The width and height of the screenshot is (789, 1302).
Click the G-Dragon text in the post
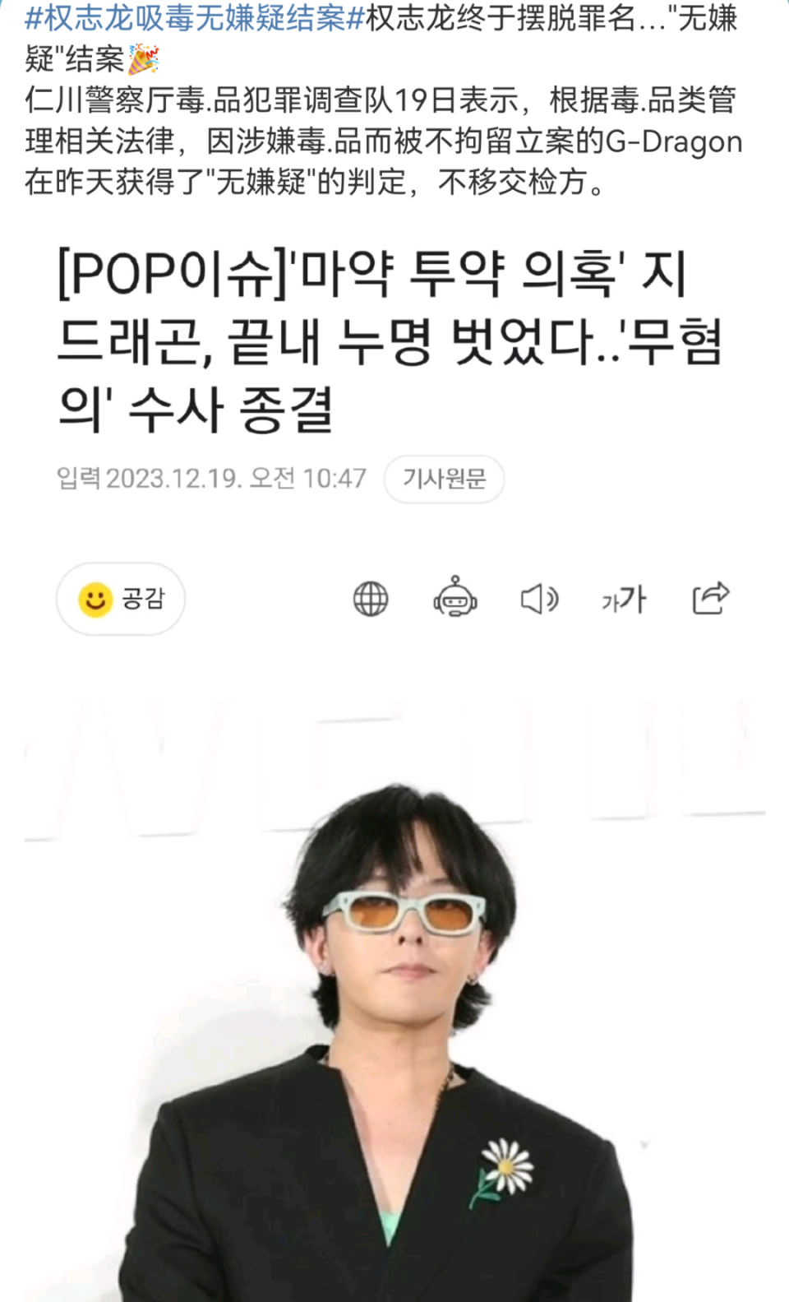pyautogui.click(x=674, y=141)
